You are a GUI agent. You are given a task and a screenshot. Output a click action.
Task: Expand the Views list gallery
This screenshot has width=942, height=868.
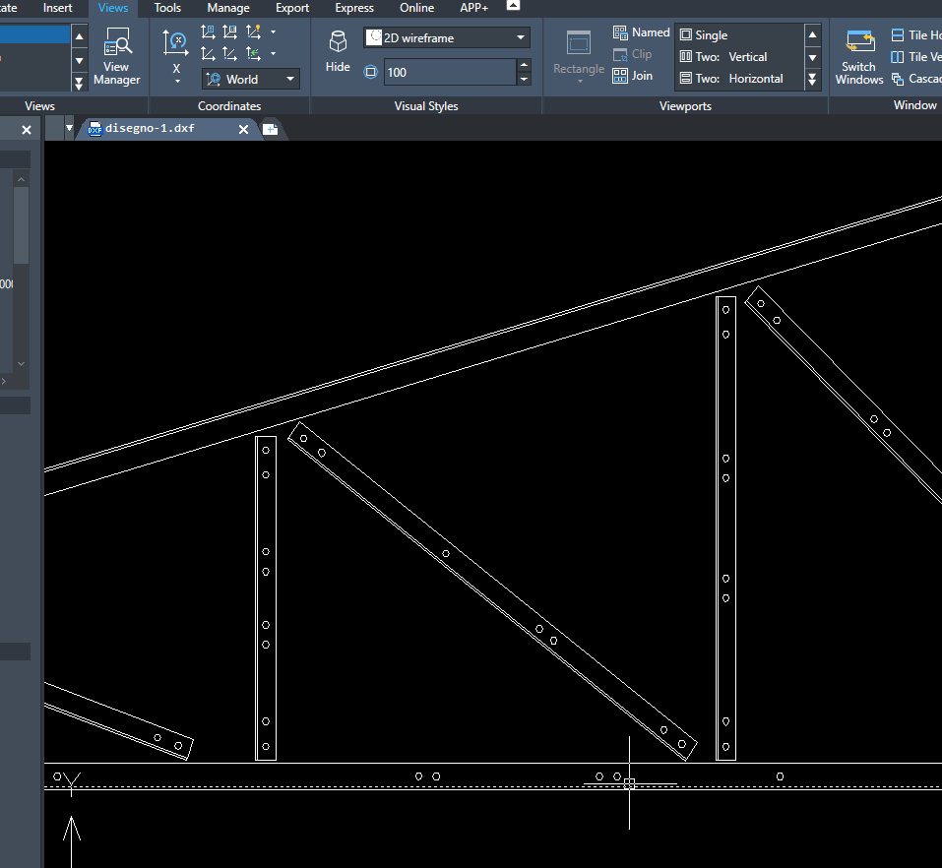point(80,83)
